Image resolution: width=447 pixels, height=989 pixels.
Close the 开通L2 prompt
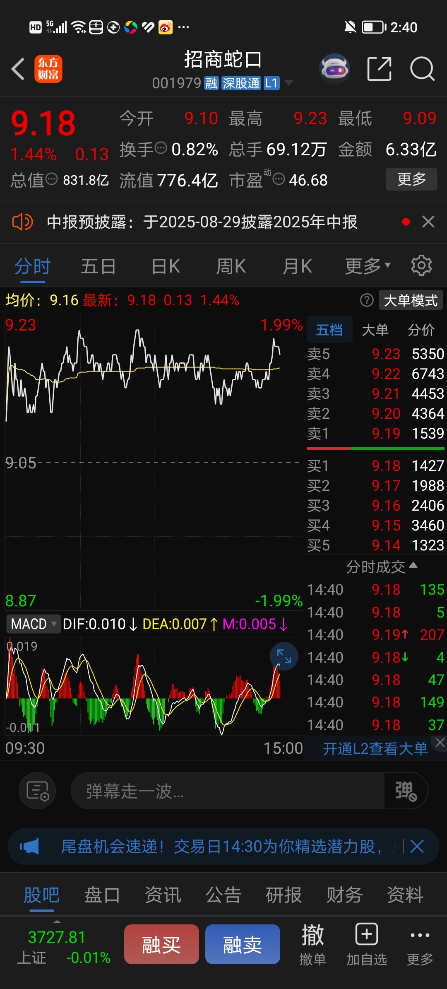440,743
